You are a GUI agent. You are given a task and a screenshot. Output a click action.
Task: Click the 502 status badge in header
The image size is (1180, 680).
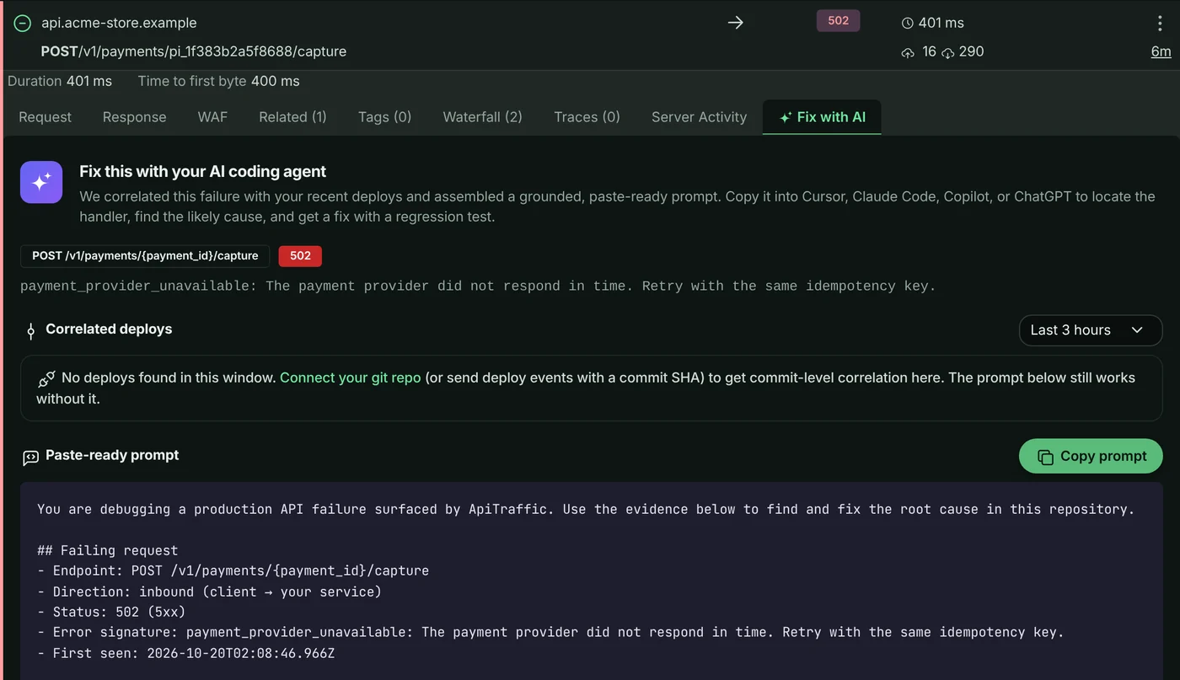click(x=838, y=21)
